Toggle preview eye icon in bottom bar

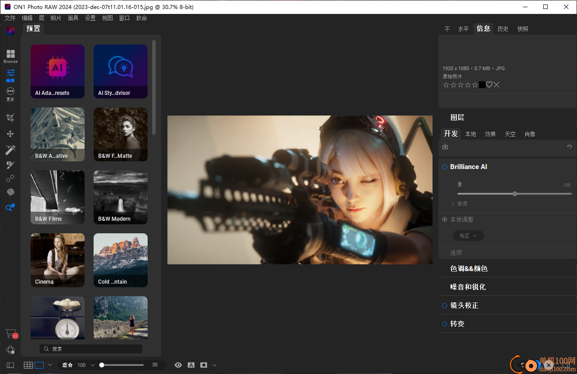[178, 365]
